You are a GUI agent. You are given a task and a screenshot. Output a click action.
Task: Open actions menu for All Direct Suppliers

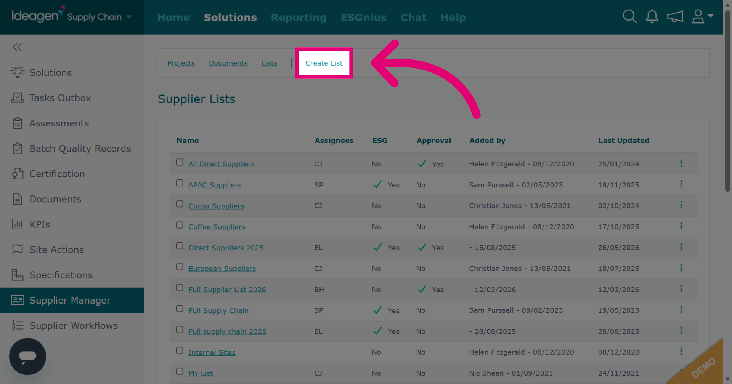point(681,163)
